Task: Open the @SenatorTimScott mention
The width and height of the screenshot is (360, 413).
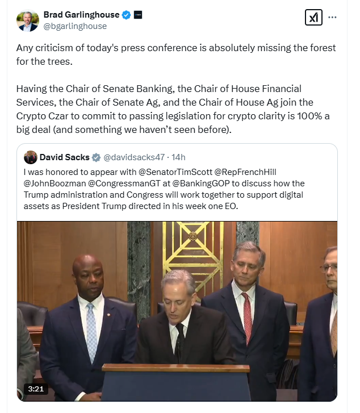Action: point(175,172)
